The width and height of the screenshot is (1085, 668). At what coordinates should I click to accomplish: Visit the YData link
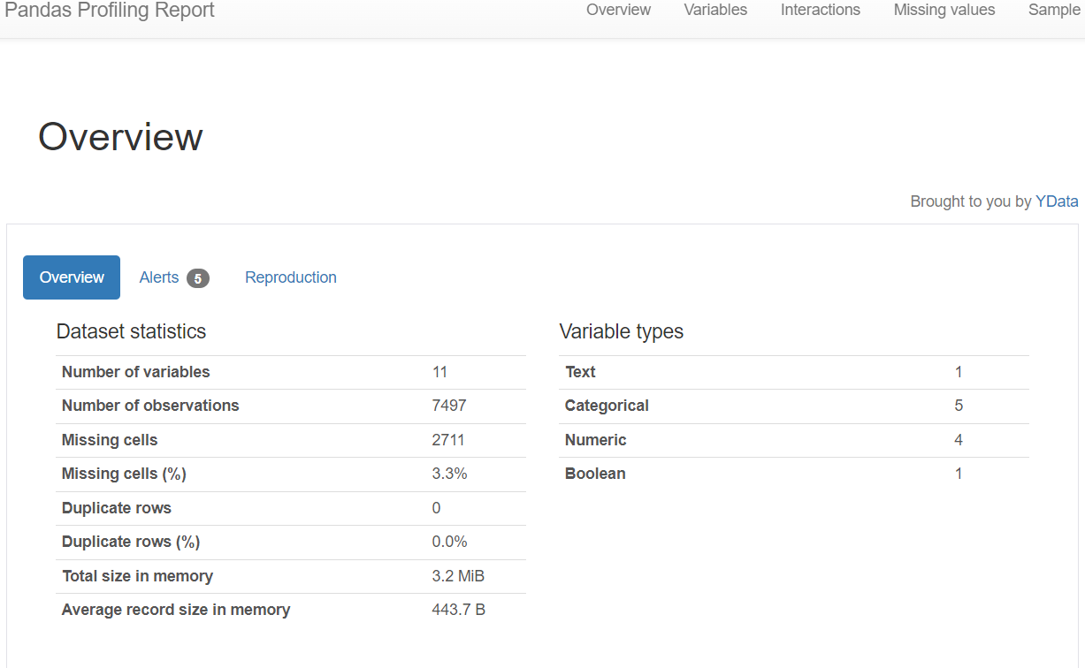point(1057,201)
